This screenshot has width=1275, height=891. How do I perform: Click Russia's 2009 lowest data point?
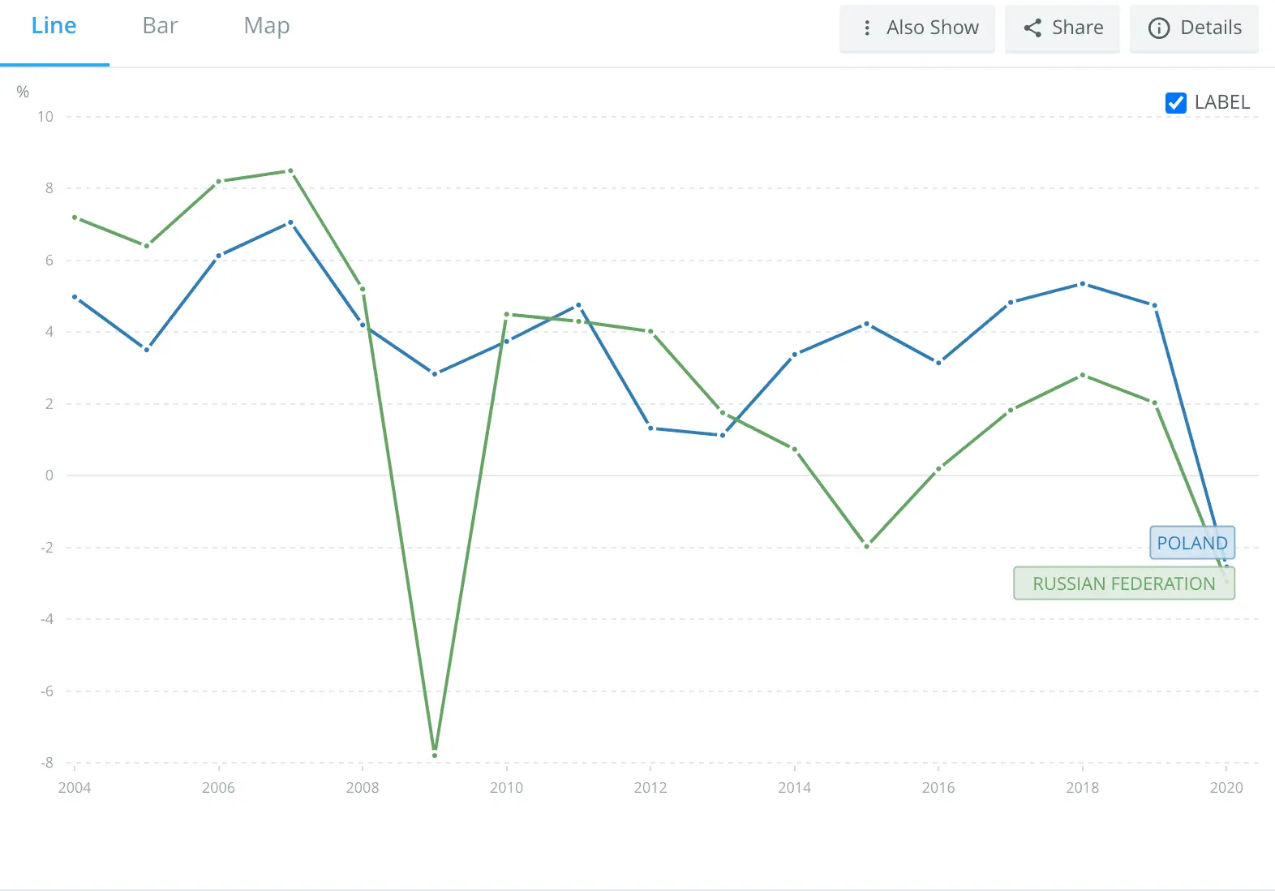coord(435,755)
